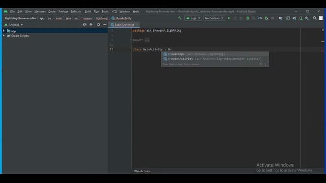Open the Android project view dropdown

[14, 25]
